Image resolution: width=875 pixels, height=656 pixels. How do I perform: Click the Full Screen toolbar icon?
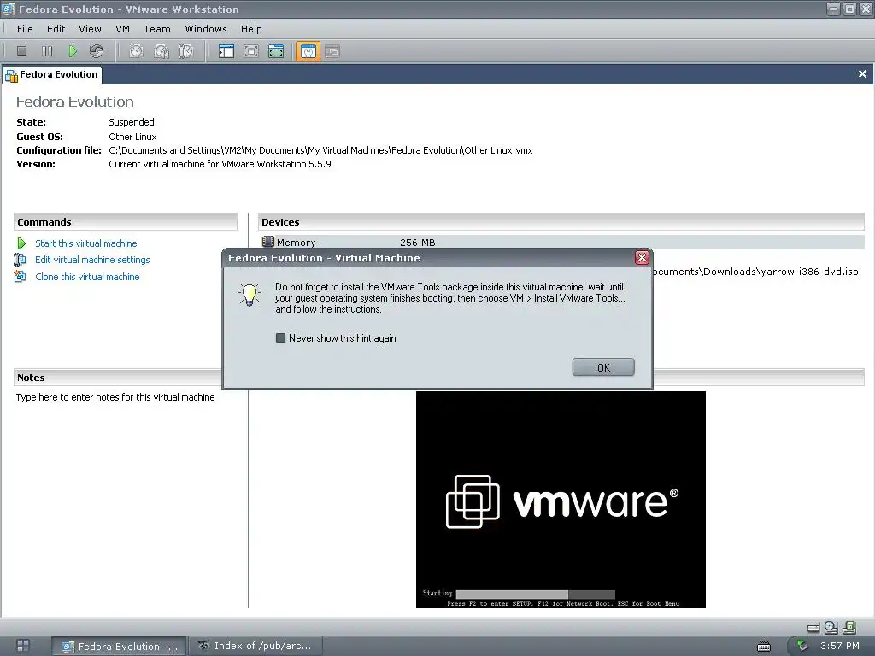point(276,51)
